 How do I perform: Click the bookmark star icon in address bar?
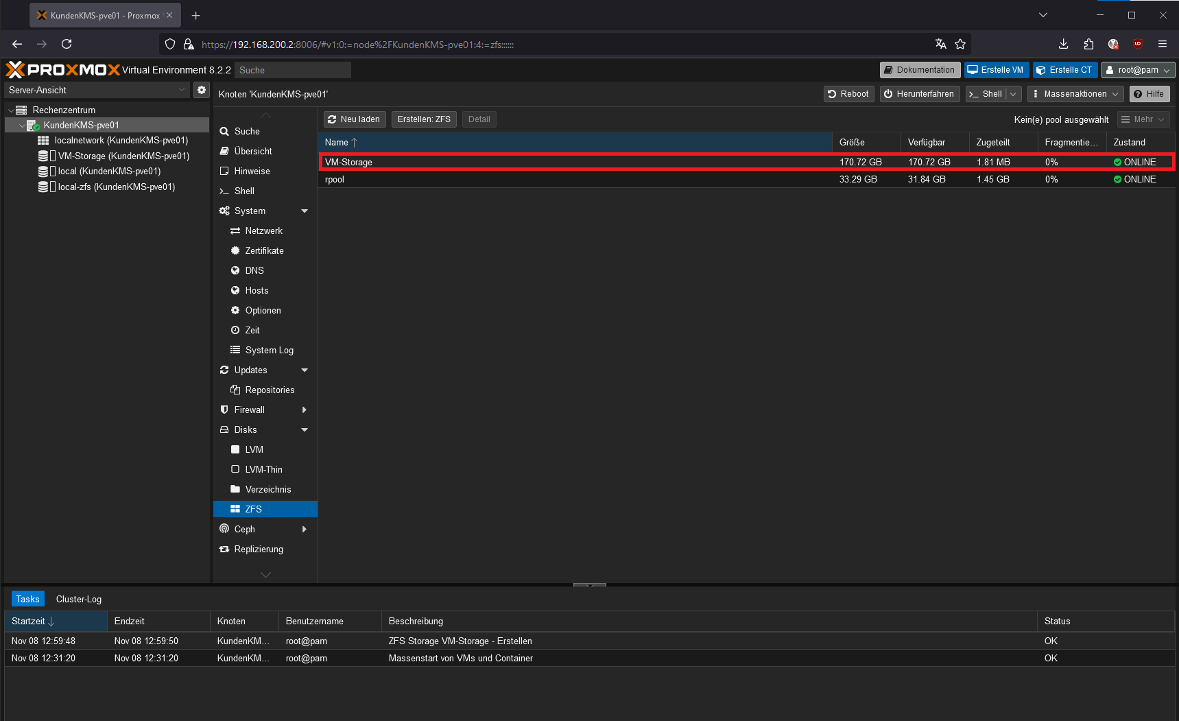960,44
